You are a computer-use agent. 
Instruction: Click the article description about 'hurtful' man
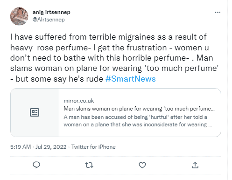click(x=138, y=121)
